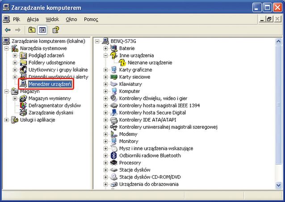
Task: Select the Magazyn wymienny label
Action: pos(50,98)
